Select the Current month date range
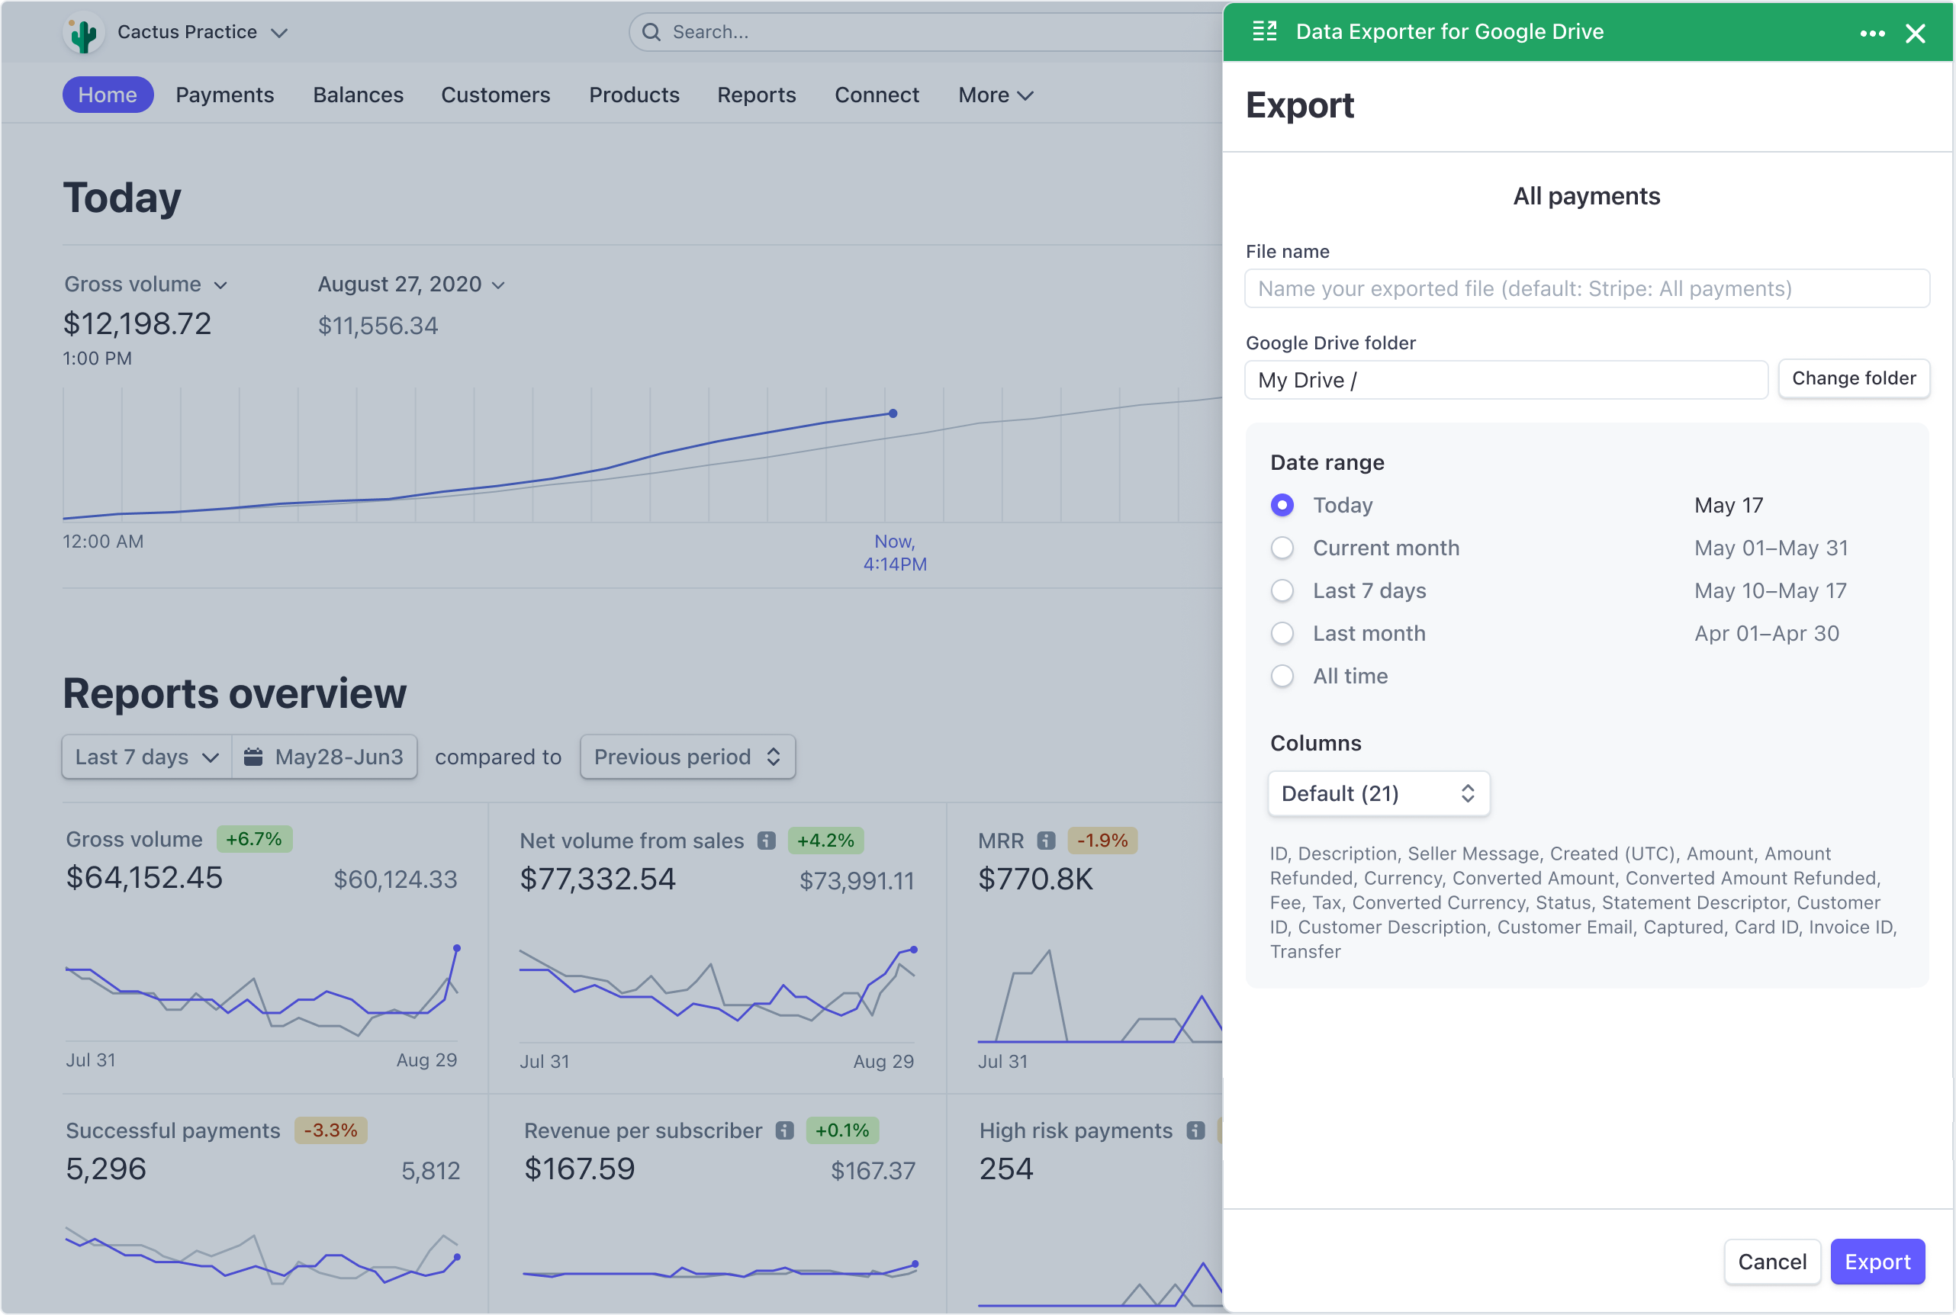Viewport: 1956px width, 1315px height. (x=1282, y=548)
